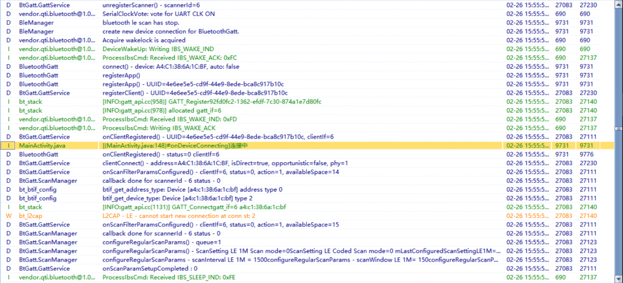Select the 'clientConnect() - address=A4:C1:38:6A:1C:BF' row
The width and height of the screenshot is (623, 283).
[307, 163]
